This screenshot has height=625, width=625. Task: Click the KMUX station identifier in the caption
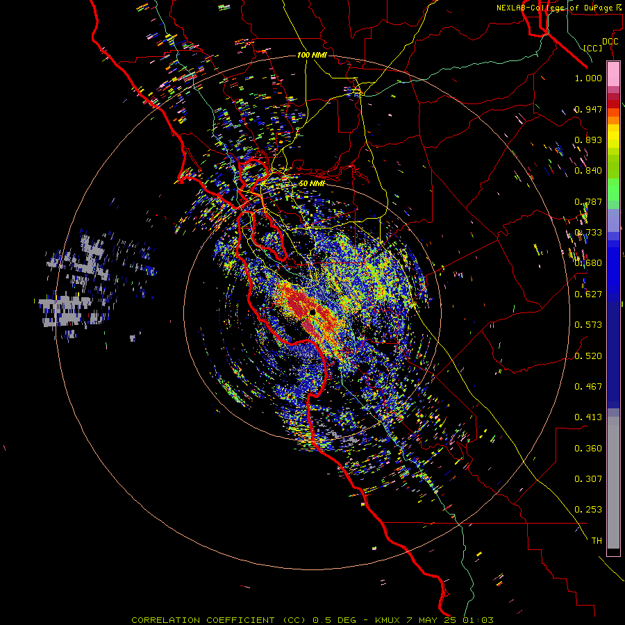pyautogui.click(x=387, y=620)
